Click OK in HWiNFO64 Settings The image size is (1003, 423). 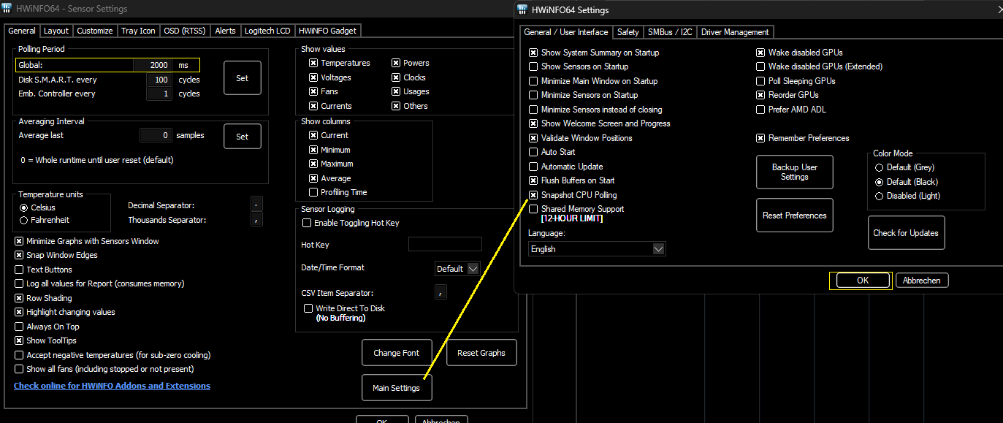pos(862,281)
